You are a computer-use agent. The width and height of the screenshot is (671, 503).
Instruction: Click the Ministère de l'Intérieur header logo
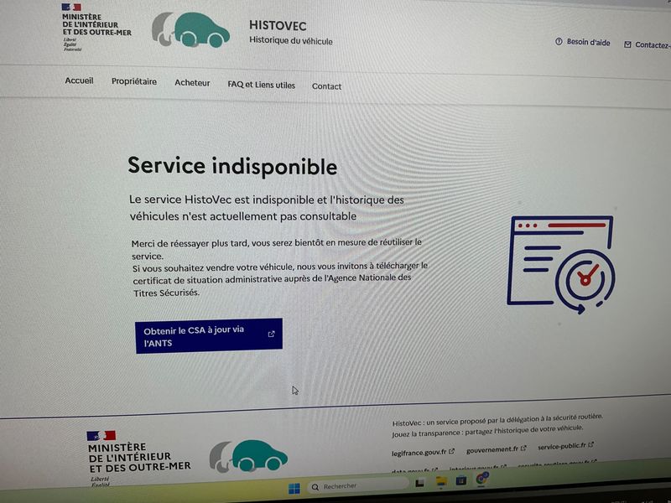(96, 27)
